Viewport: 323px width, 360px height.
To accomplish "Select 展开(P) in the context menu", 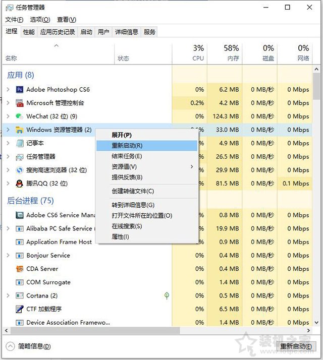I will pos(147,135).
